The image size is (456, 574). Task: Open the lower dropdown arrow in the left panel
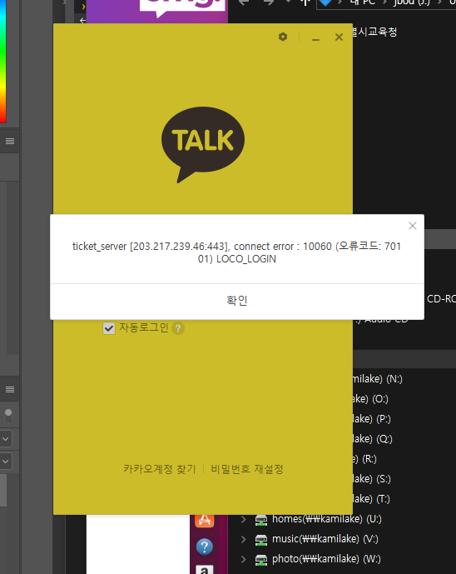6,462
